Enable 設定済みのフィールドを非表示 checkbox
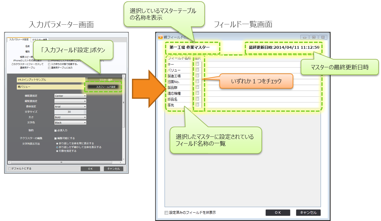The height and width of the screenshot is (221, 381). 167,213
